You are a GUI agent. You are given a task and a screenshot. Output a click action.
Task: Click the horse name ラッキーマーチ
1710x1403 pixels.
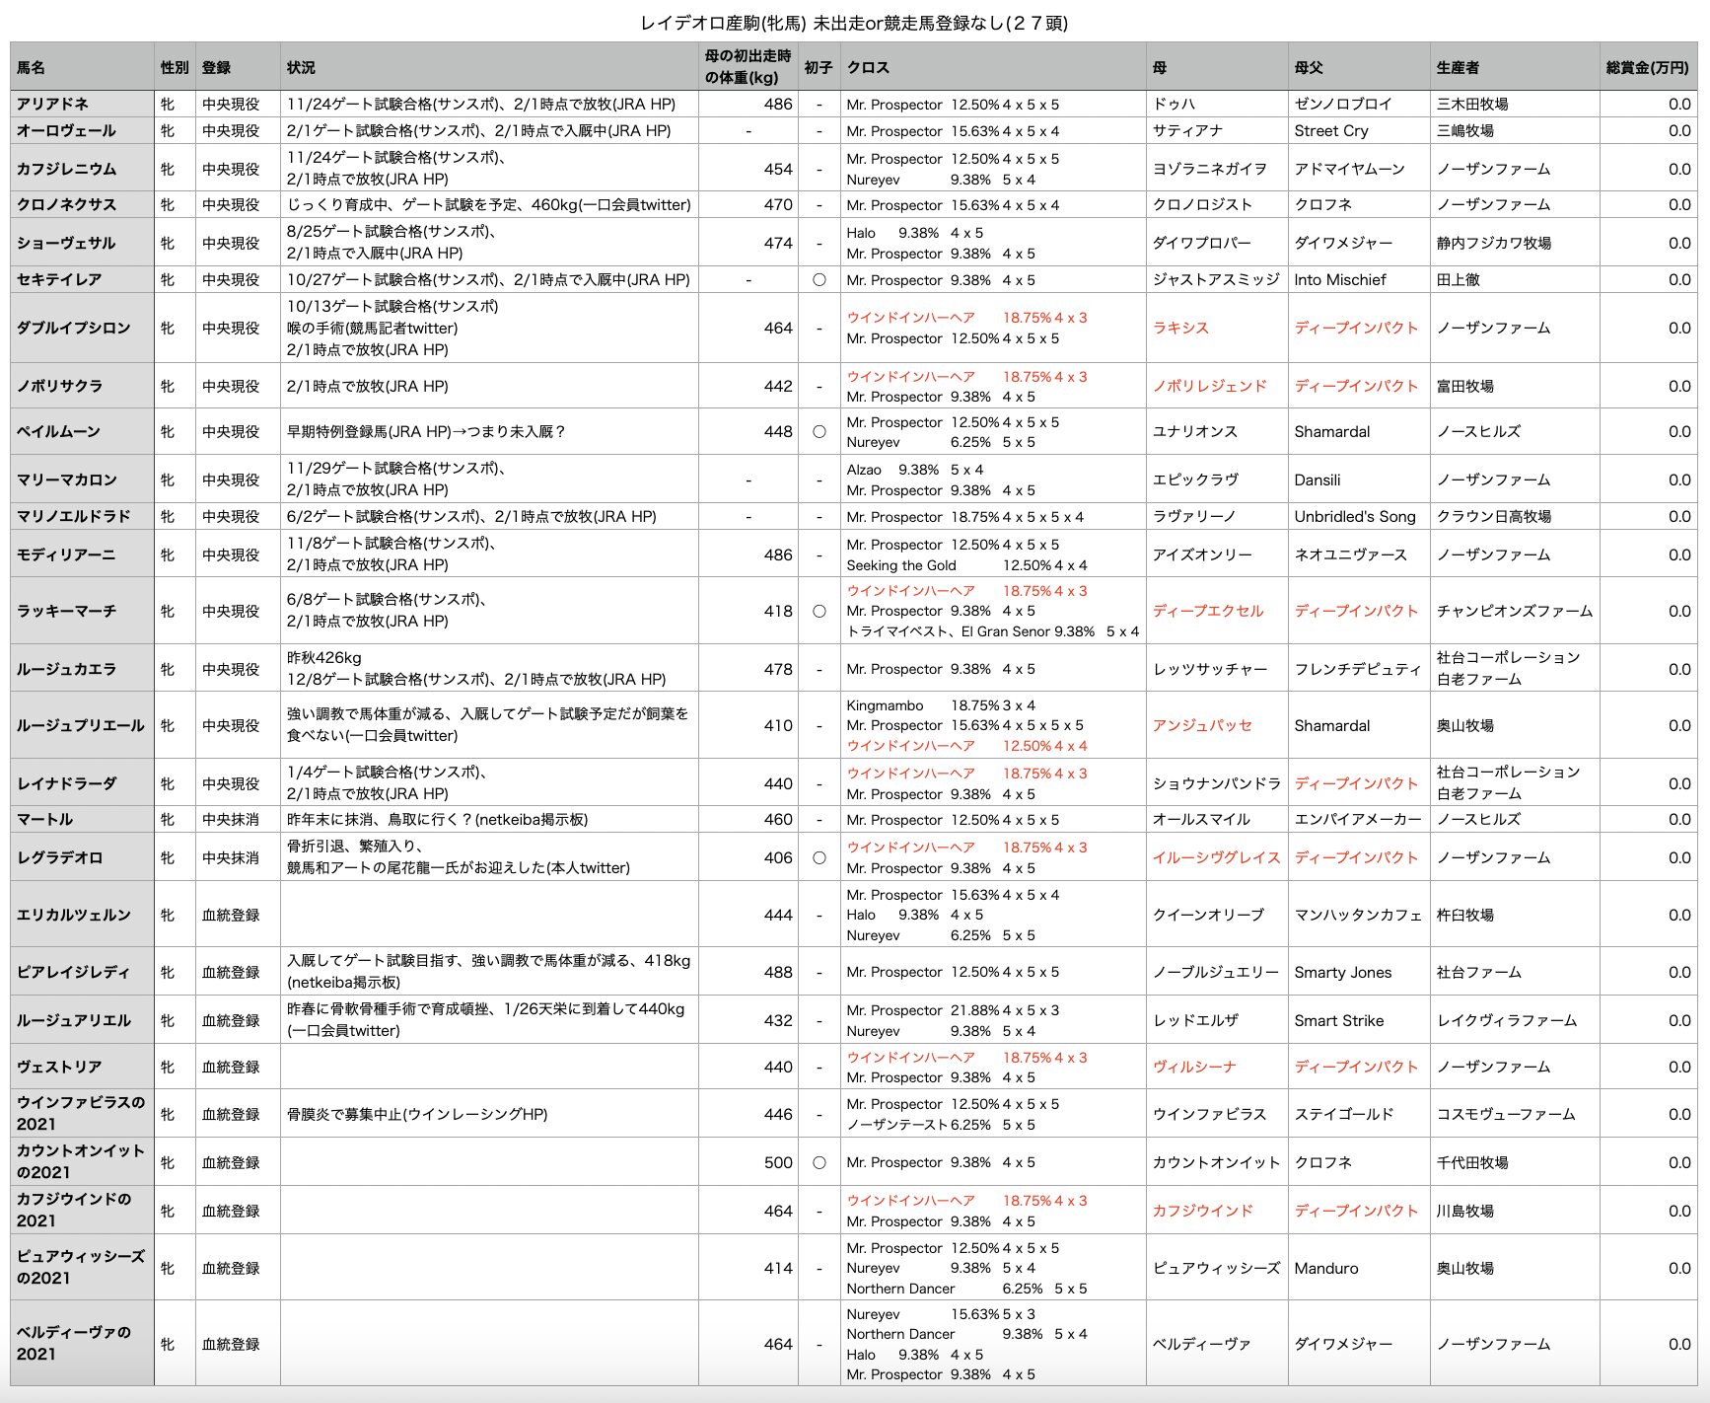pos(66,611)
